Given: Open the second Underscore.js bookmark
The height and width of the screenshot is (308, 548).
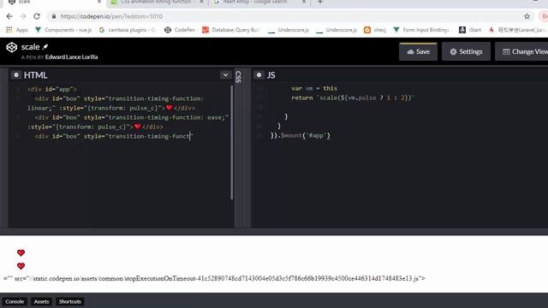Looking at the screenshot, I should [x=337, y=30].
